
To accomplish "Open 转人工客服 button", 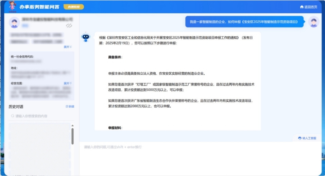I will tap(307, 138).
